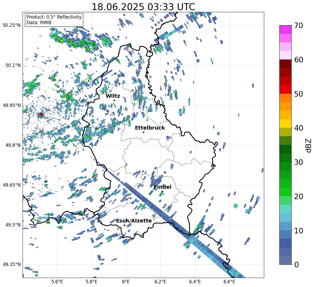This screenshot has height=287, width=315.
Task: Click the title 18.06.2025 03:33 UTC
Action: point(143,7)
